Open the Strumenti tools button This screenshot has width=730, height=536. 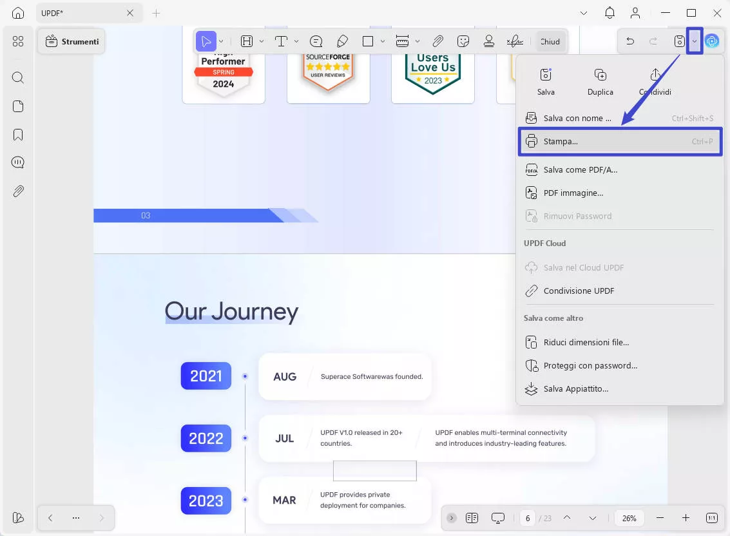click(72, 41)
